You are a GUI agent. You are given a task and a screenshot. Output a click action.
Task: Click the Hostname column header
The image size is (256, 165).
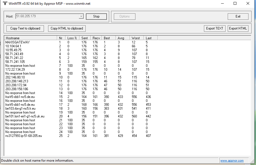tap(30, 38)
